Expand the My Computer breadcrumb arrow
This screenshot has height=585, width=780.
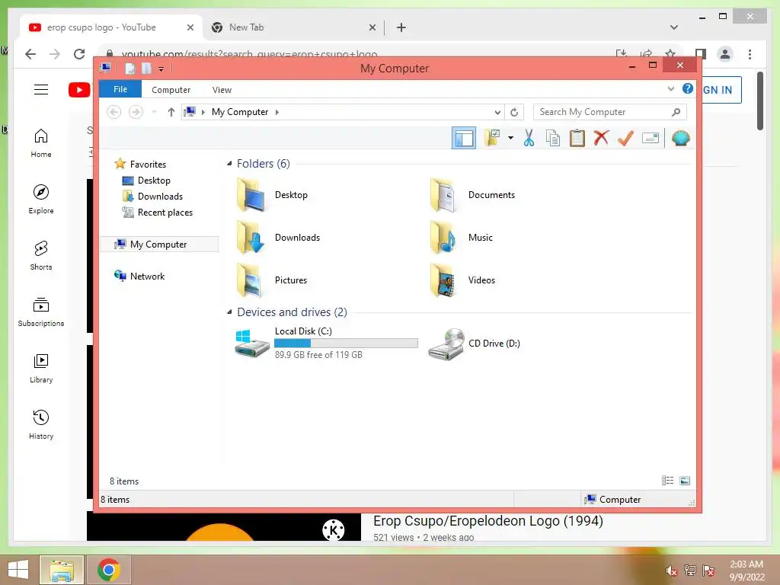(x=277, y=112)
